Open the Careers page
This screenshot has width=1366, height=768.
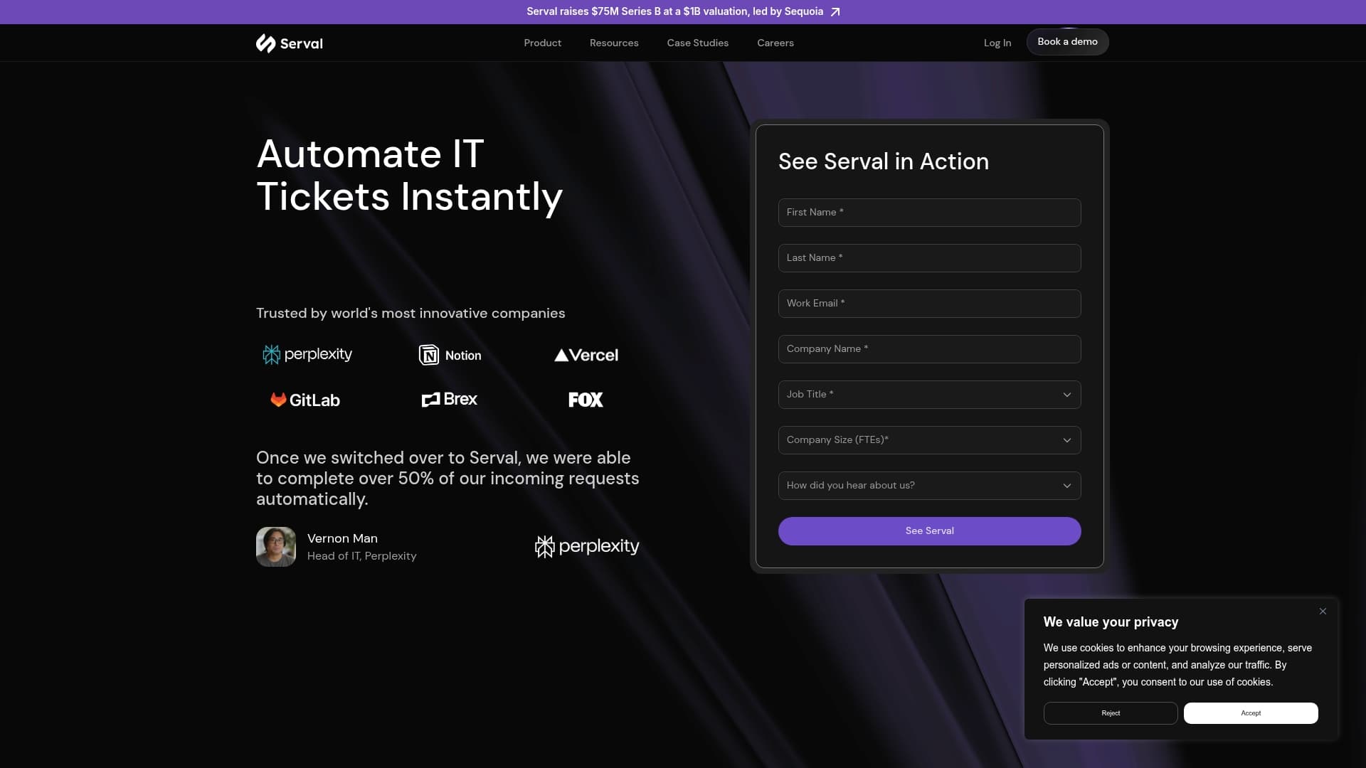pos(775,43)
